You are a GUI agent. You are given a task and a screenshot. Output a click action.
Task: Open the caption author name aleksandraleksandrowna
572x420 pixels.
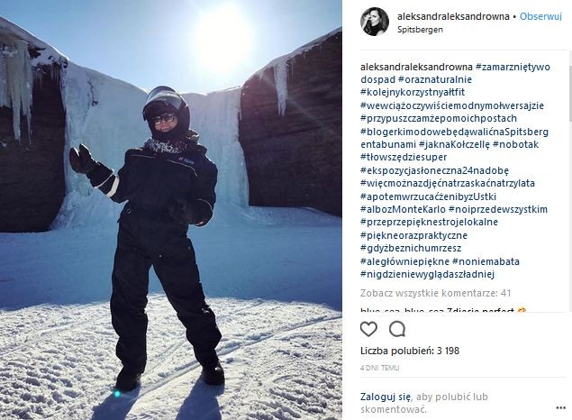click(416, 67)
